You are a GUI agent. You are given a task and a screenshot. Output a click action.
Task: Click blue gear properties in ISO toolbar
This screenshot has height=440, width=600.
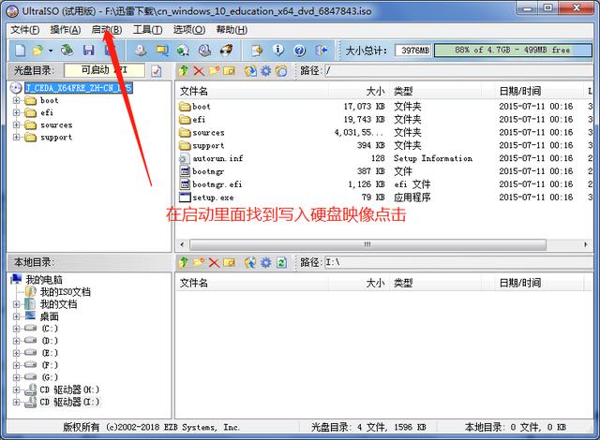tap(265, 70)
